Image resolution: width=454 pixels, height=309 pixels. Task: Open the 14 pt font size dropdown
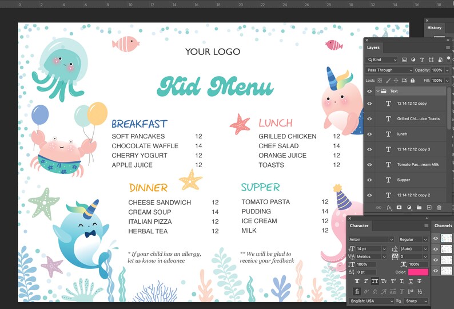click(x=384, y=249)
